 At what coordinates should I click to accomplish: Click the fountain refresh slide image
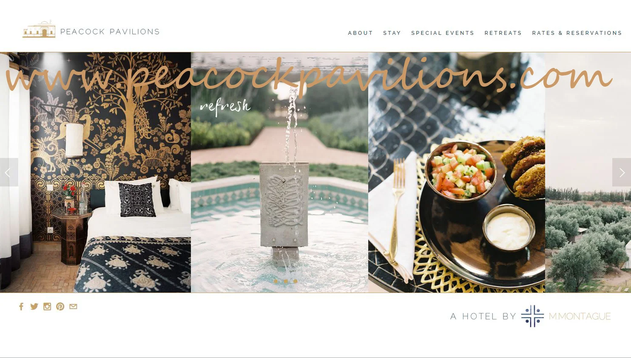point(279,172)
